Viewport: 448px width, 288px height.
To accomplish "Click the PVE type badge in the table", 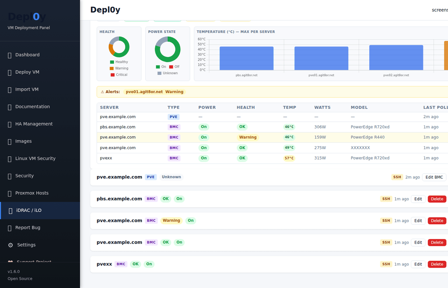I will click(174, 117).
